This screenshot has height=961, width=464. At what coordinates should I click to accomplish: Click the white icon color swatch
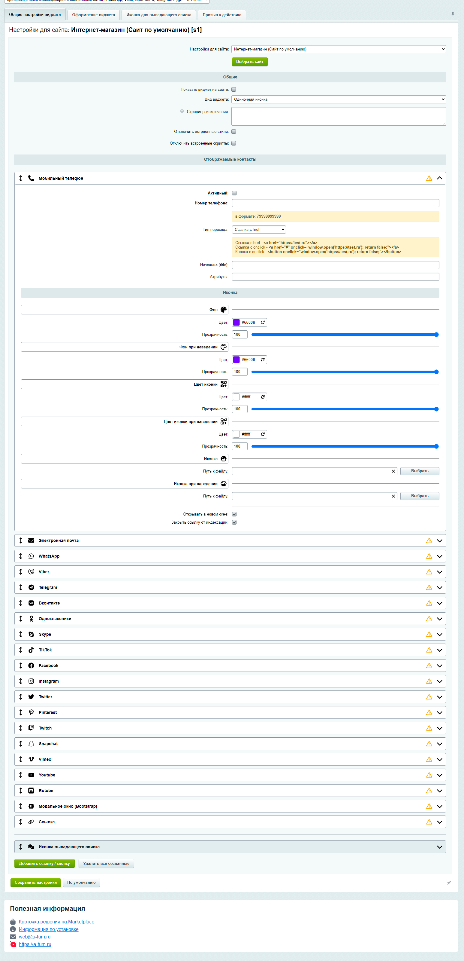237,397
